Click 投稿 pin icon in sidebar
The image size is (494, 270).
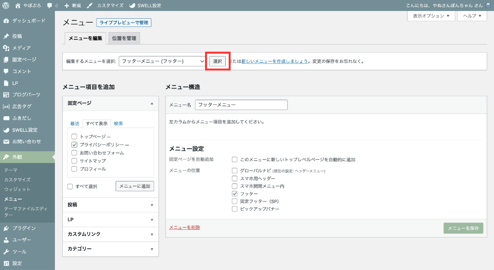click(x=6, y=36)
